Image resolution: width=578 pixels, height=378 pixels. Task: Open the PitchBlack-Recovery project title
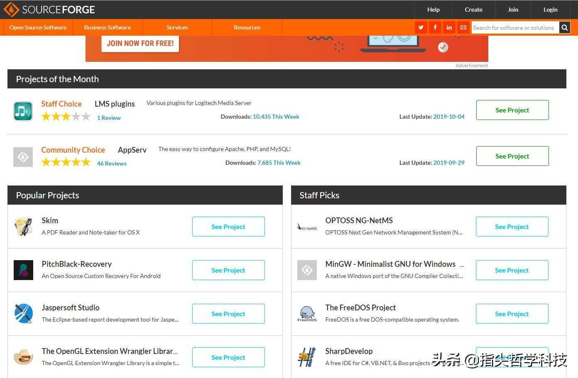click(77, 264)
